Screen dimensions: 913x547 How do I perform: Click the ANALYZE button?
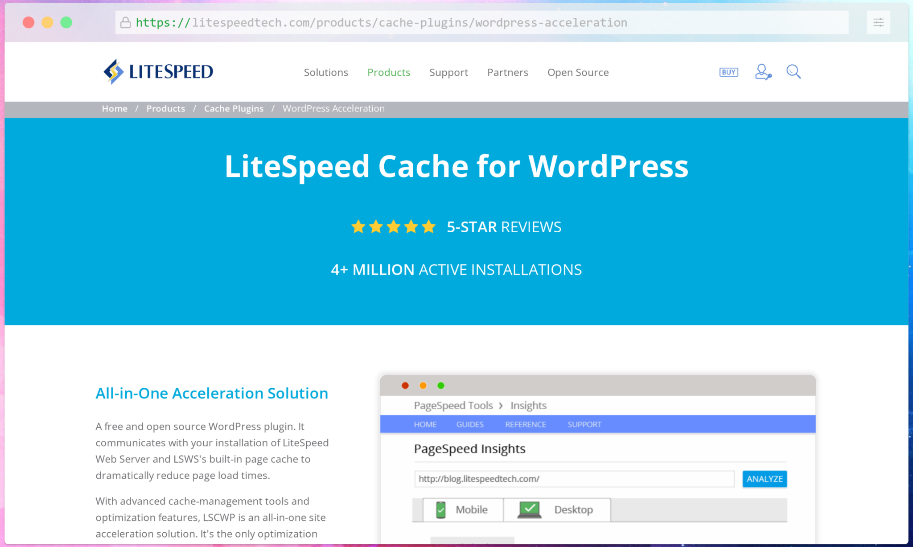click(x=765, y=479)
